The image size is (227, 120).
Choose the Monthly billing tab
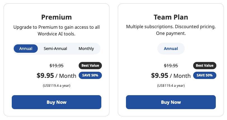tap(86, 49)
